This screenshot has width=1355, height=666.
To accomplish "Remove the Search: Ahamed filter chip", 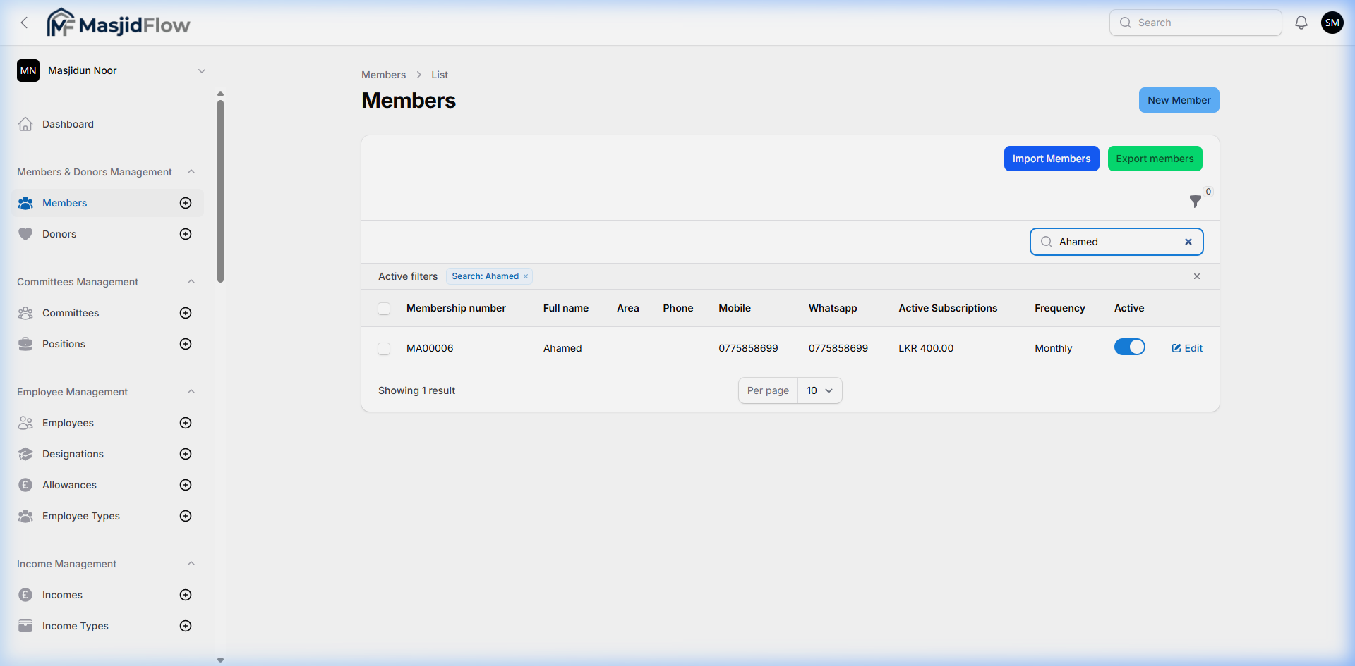I will [525, 276].
